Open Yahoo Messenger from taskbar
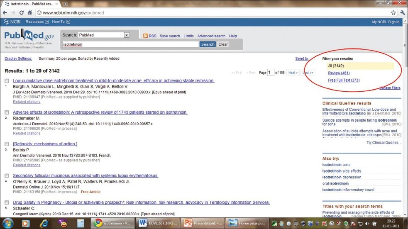This screenshot has height=229, width=408. pyautogui.click(x=63, y=223)
